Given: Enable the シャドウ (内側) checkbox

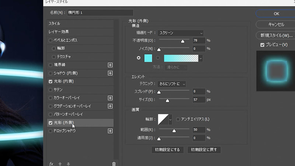Looking at the screenshot, I should 50,73.
